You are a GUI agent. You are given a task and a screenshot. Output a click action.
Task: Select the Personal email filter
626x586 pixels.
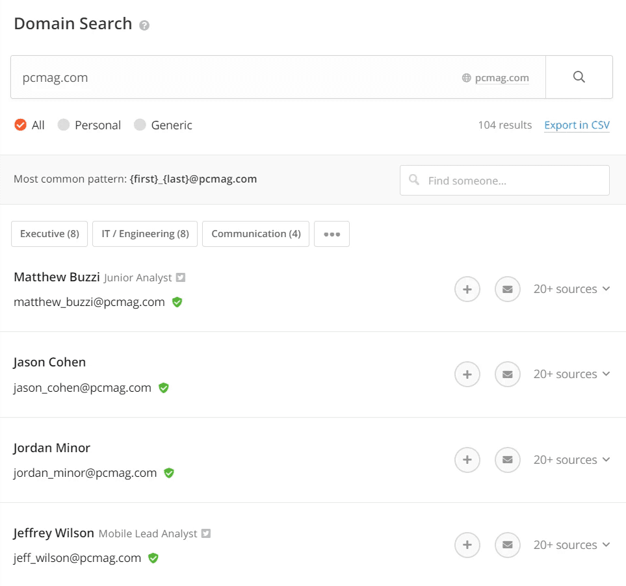click(62, 125)
